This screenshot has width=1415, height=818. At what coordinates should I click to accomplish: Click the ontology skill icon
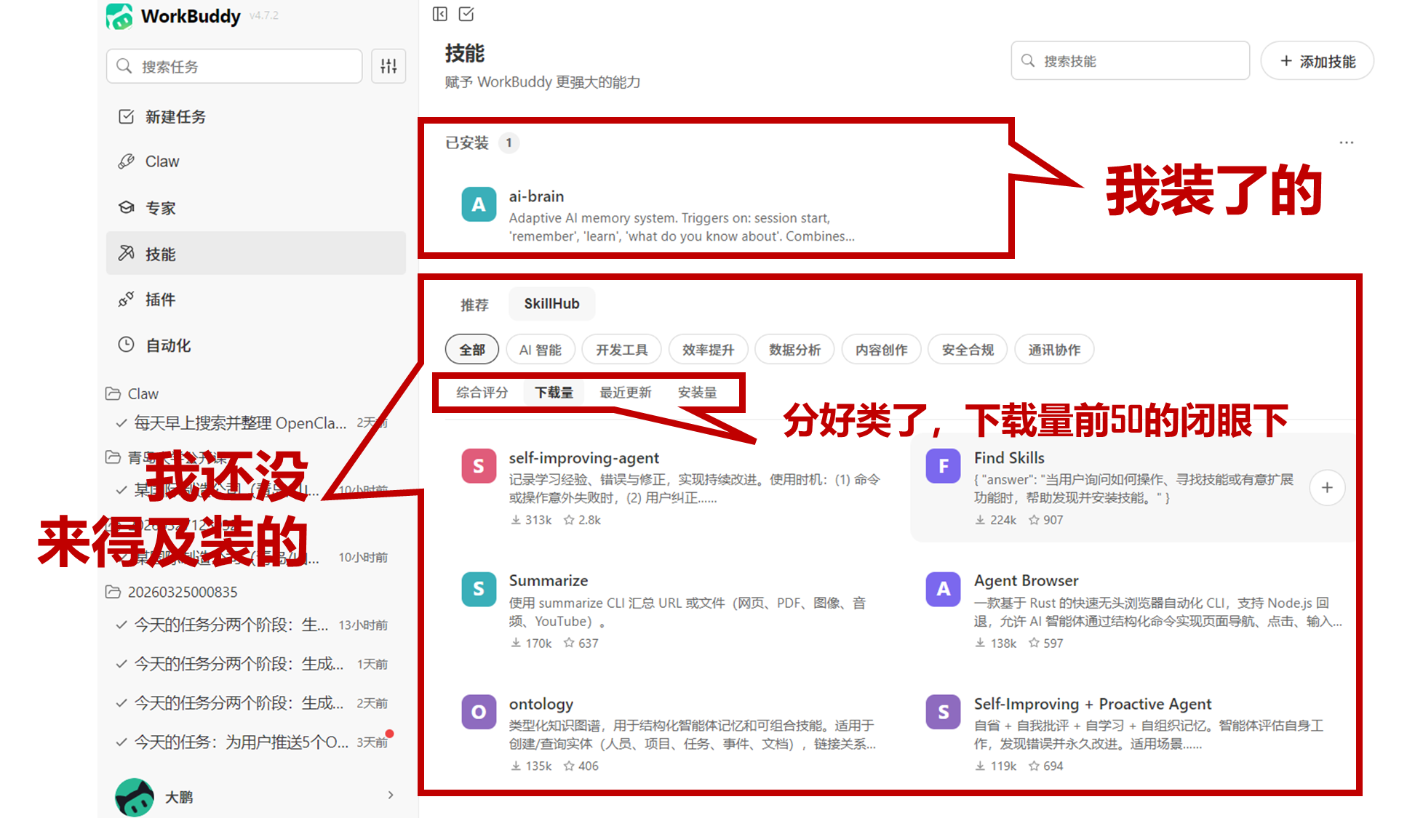pos(479,712)
